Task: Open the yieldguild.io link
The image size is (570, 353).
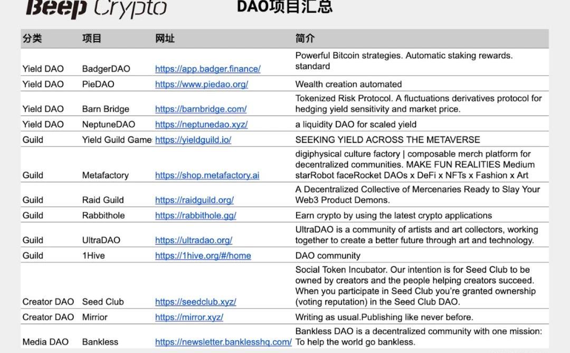Action: click(x=193, y=140)
